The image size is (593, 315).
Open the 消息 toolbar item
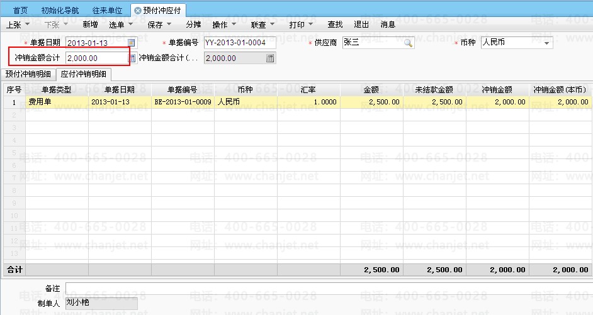(x=388, y=25)
